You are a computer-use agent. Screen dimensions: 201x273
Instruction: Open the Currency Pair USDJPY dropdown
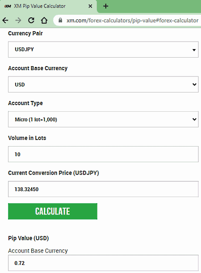[103, 50]
